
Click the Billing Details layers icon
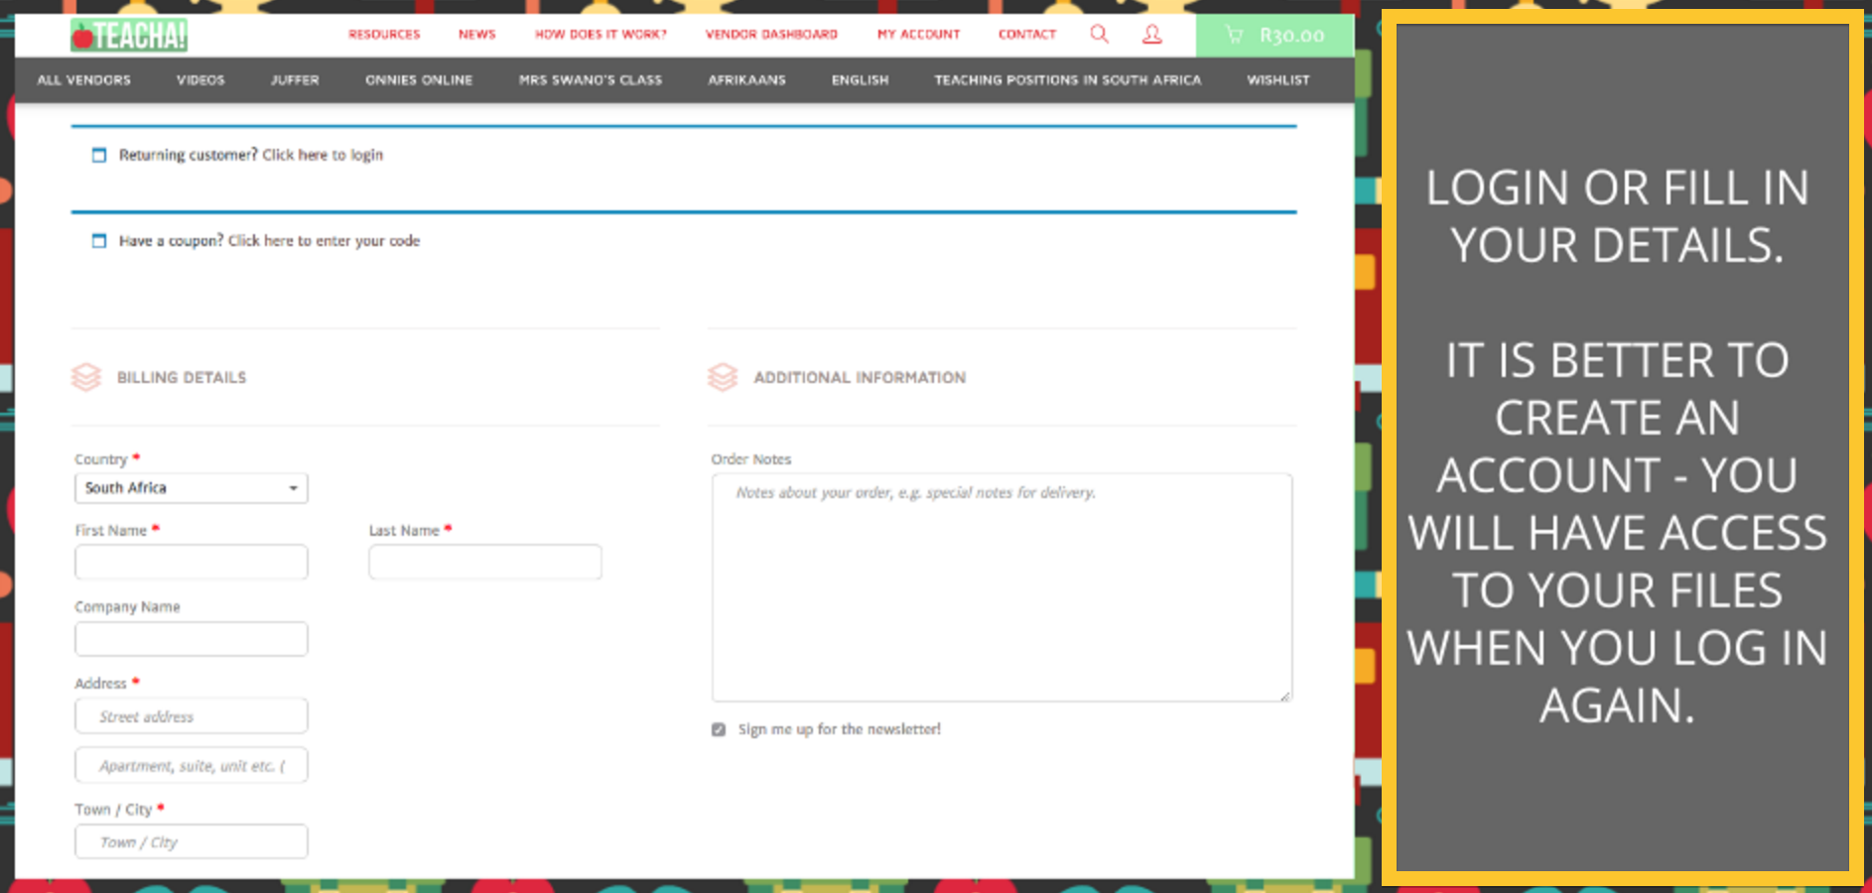tap(86, 377)
